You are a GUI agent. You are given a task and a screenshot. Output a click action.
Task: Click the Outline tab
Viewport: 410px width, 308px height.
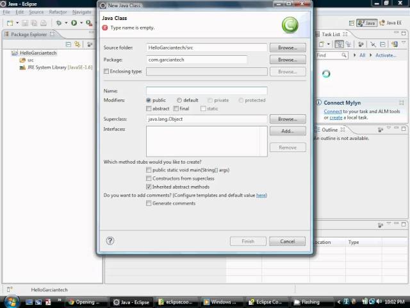click(x=330, y=130)
